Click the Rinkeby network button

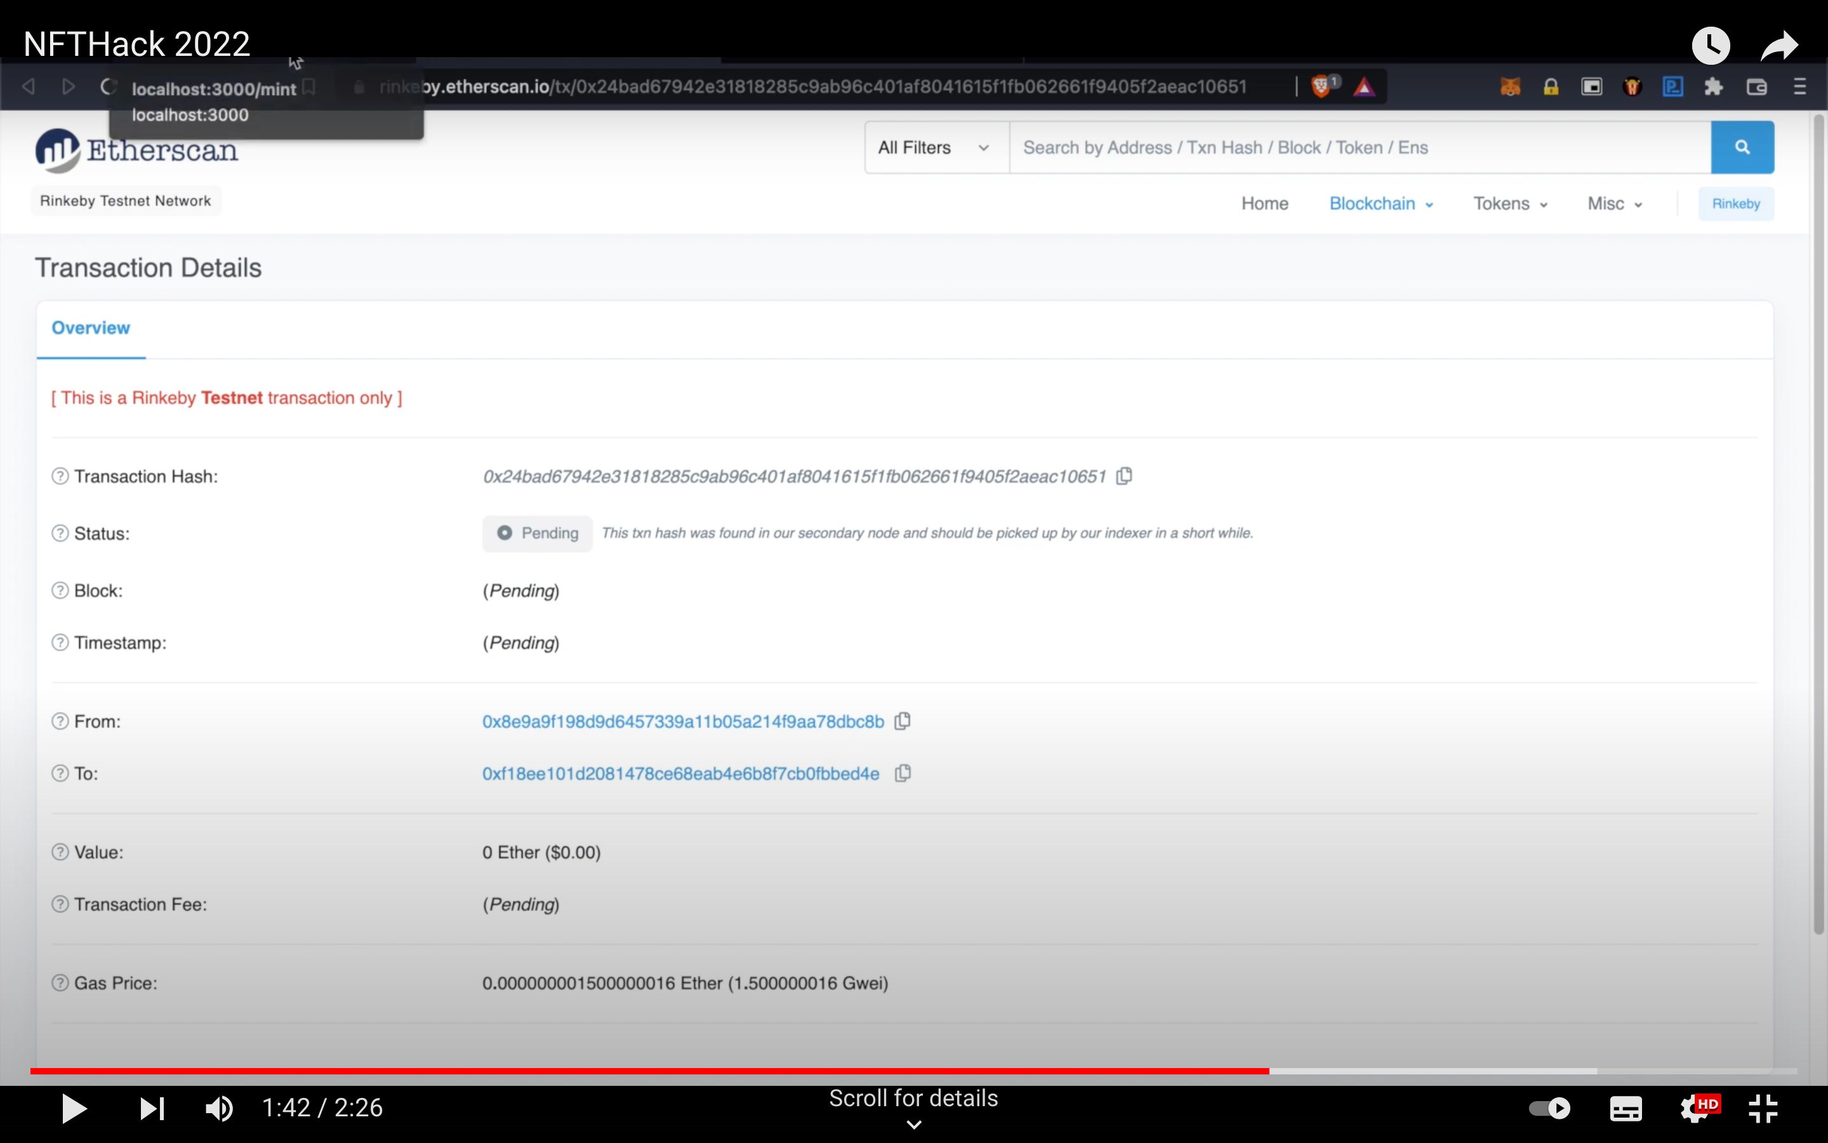1736,204
